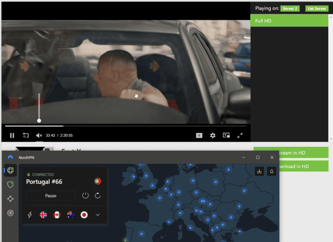Enter fullscreen video mode
333x242 pixels.
[240, 136]
